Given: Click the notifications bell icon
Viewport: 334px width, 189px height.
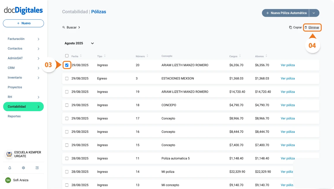Looking at the screenshot, I should [10, 168].
